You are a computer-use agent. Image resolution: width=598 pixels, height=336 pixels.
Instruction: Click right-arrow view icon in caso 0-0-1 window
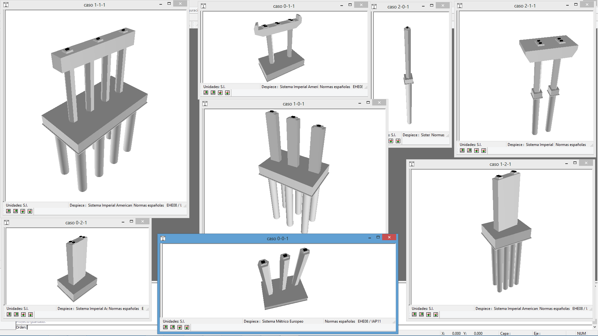pyautogui.click(x=165, y=327)
